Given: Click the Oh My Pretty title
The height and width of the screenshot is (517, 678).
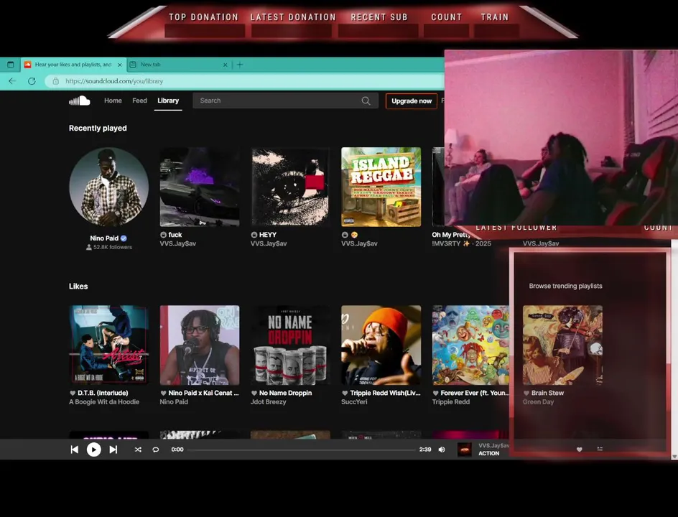Looking at the screenshot, I should (451, 235).
